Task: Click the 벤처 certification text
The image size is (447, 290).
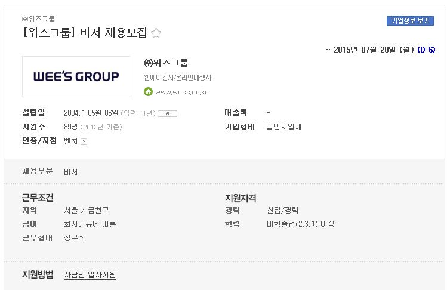Action: [x=70, y=141]
